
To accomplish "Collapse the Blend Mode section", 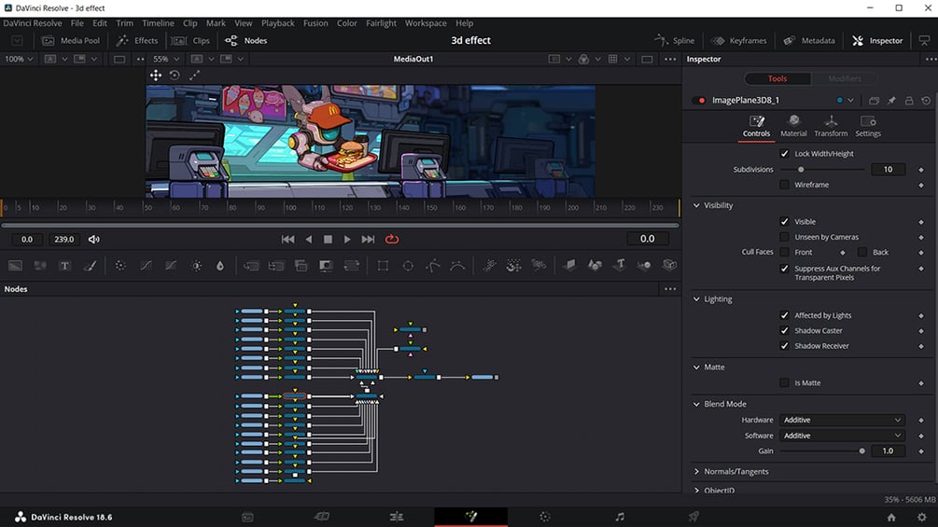I will pyautogui.click(x=696, y=405).
